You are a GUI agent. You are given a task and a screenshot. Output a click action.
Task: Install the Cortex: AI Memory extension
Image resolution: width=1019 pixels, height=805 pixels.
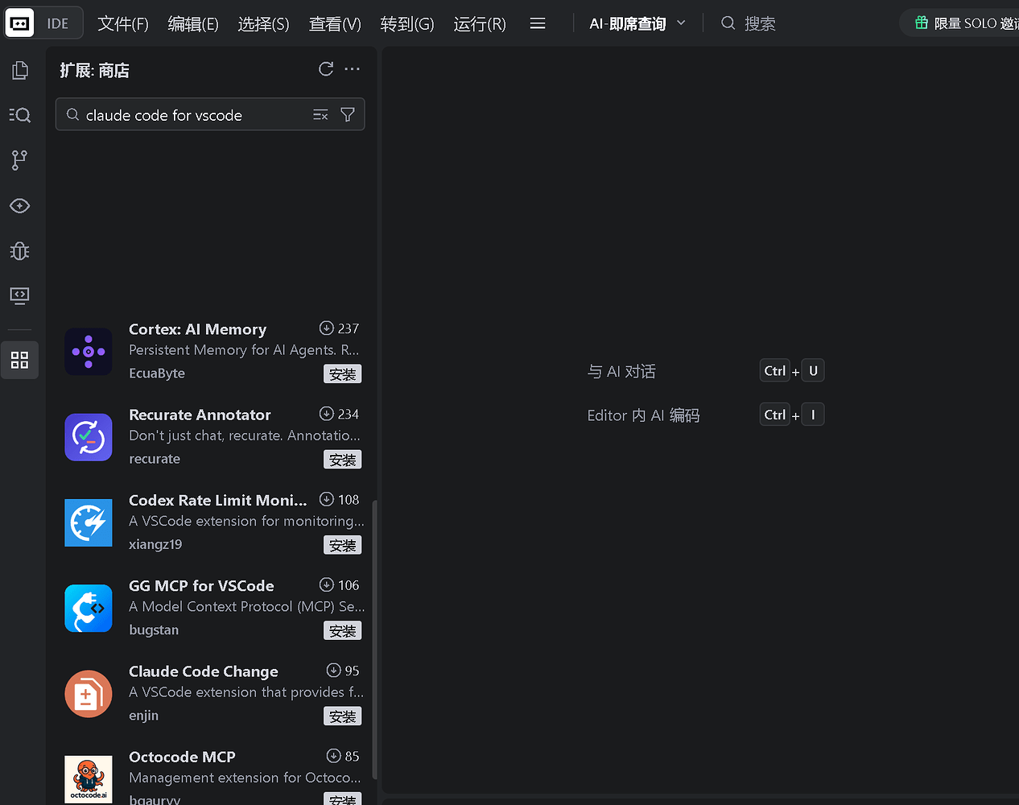343,374
